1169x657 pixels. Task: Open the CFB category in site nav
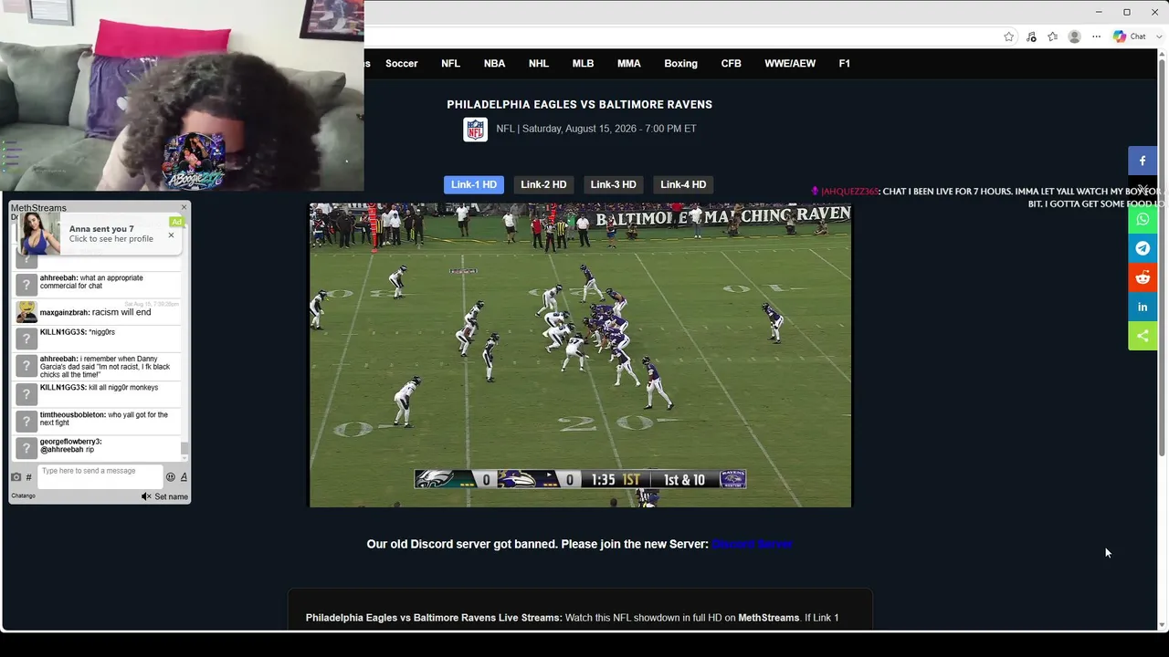tap(731, 64)
